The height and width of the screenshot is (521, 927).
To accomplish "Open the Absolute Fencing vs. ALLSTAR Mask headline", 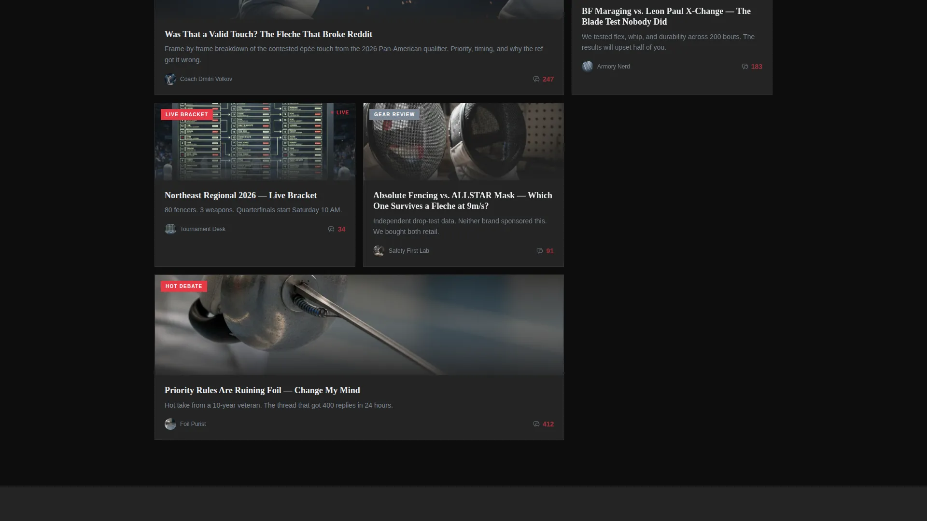I will 463,201.
